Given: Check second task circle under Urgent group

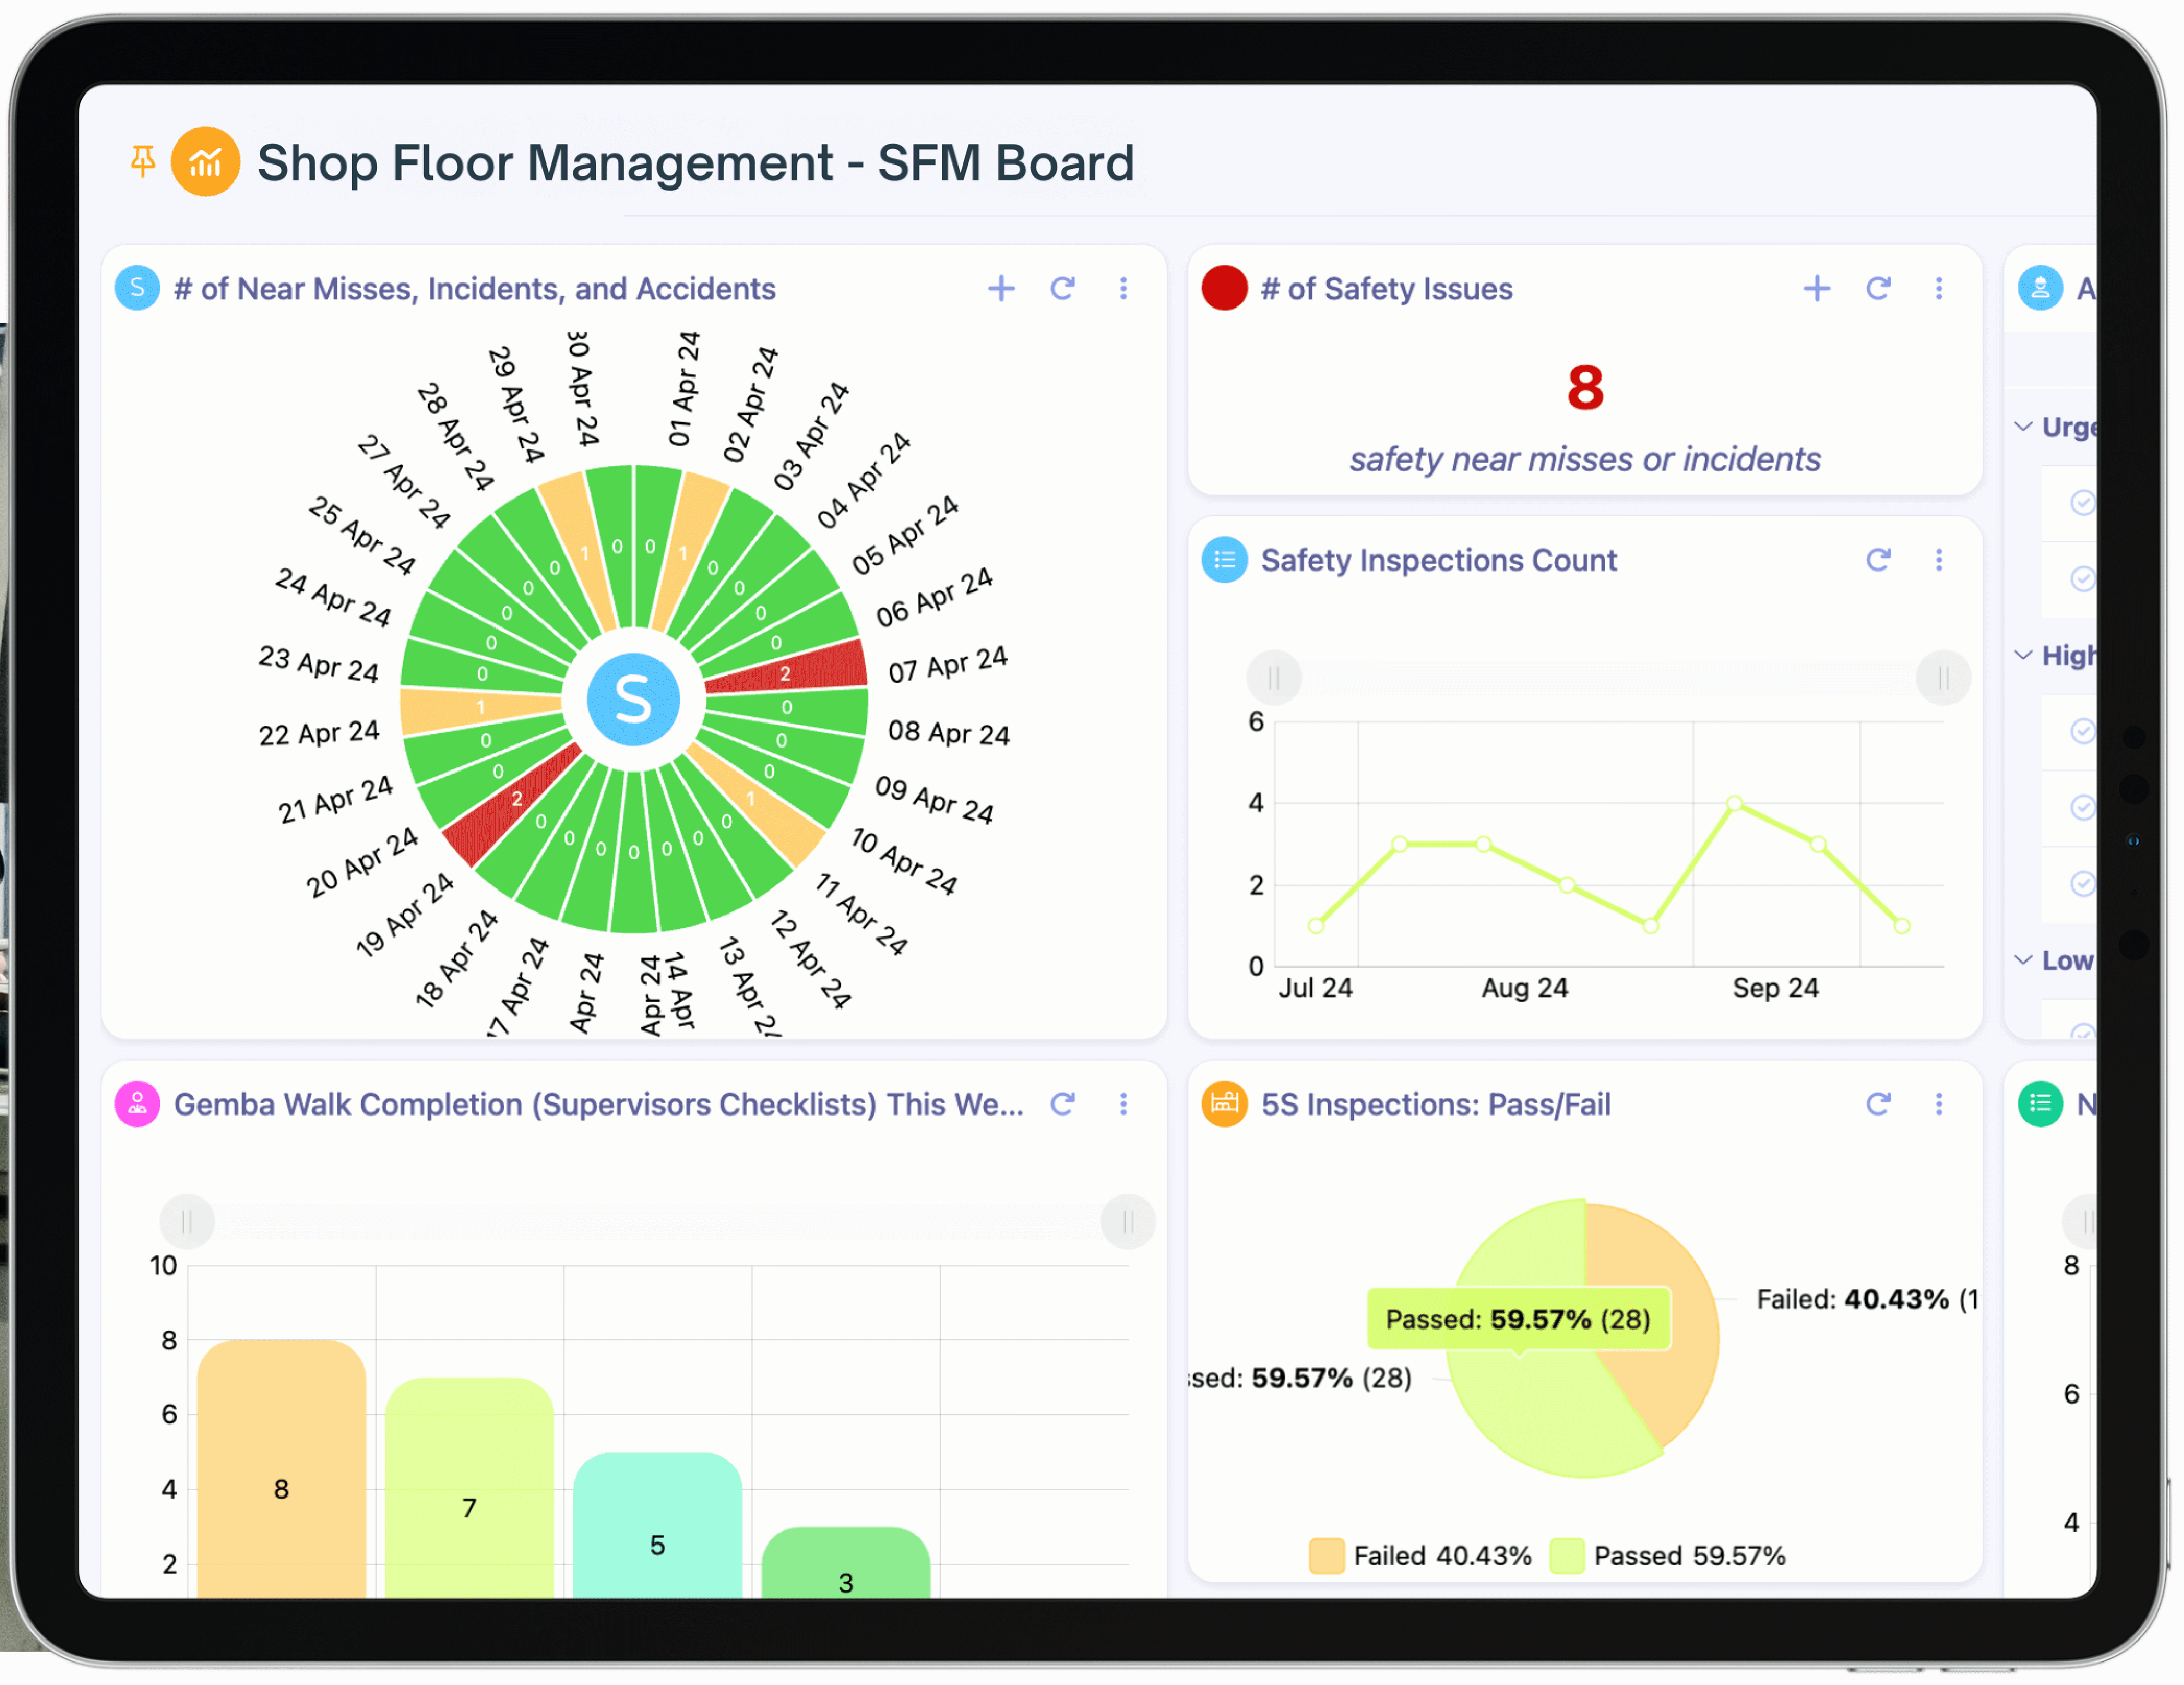Looking at the screenshot, I should click(x=2083, y=578).
